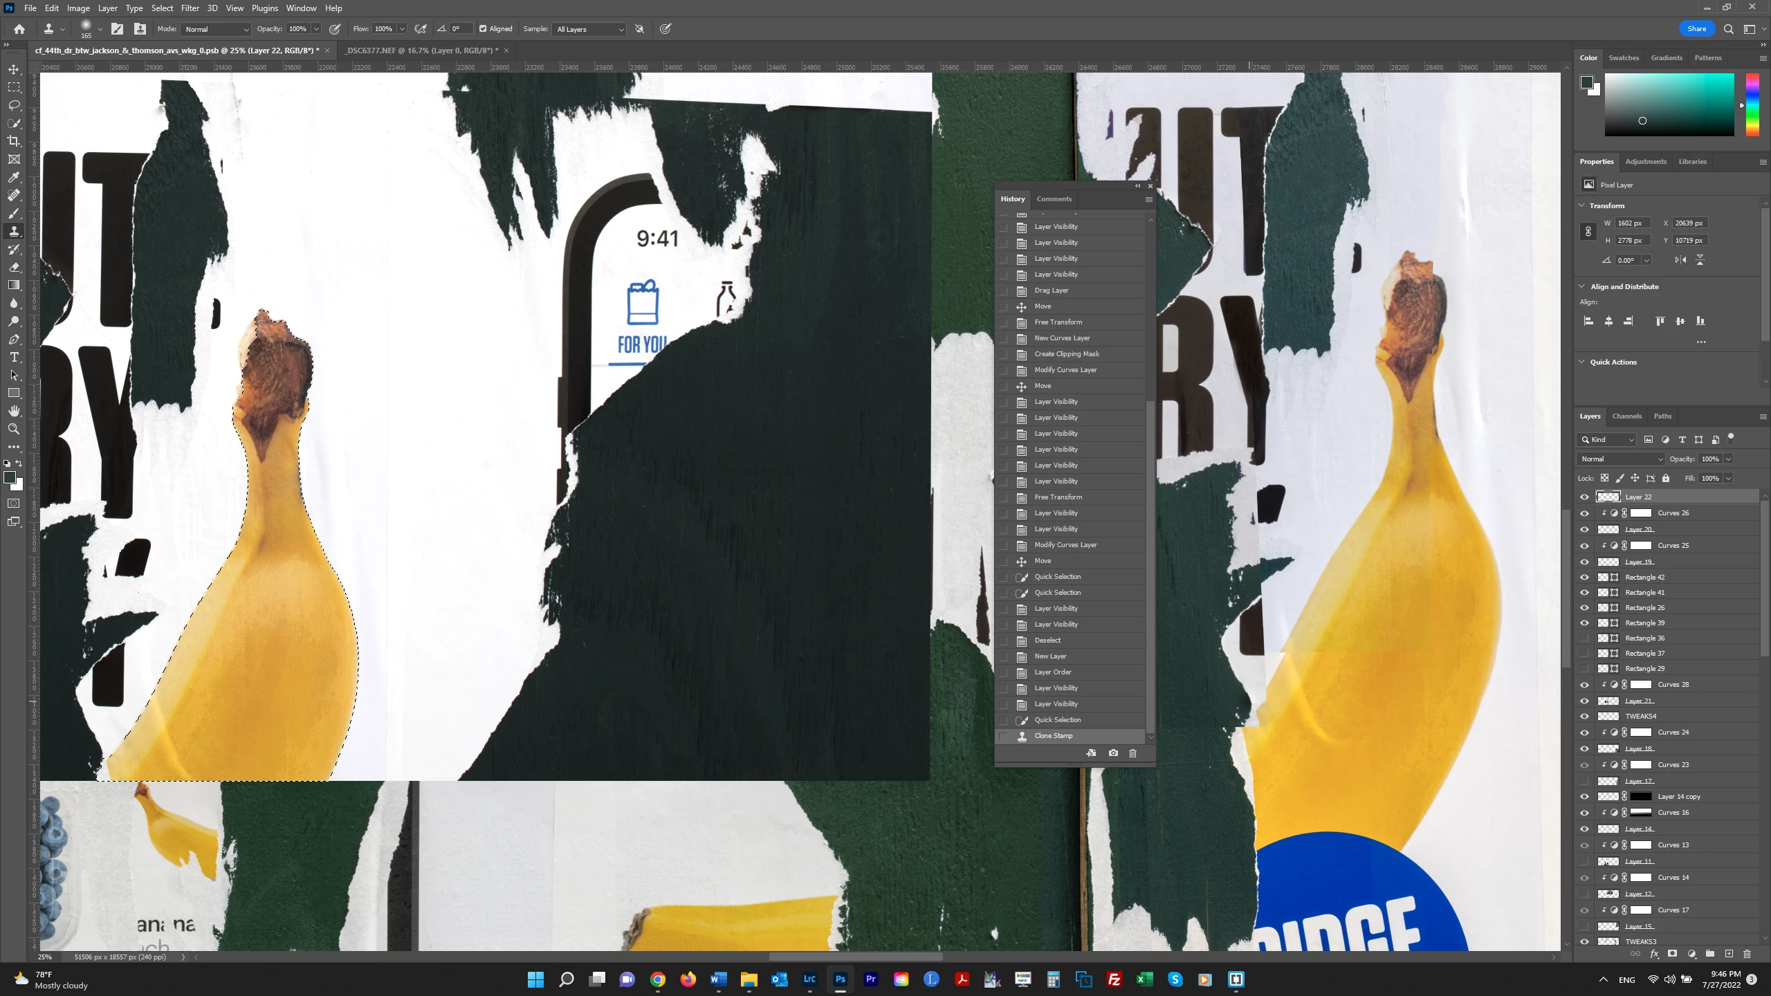The height and width of the screenshot is (996, 1771).
Task: Hide the TWEAKS4 layer
Action: click(1584, 717)
